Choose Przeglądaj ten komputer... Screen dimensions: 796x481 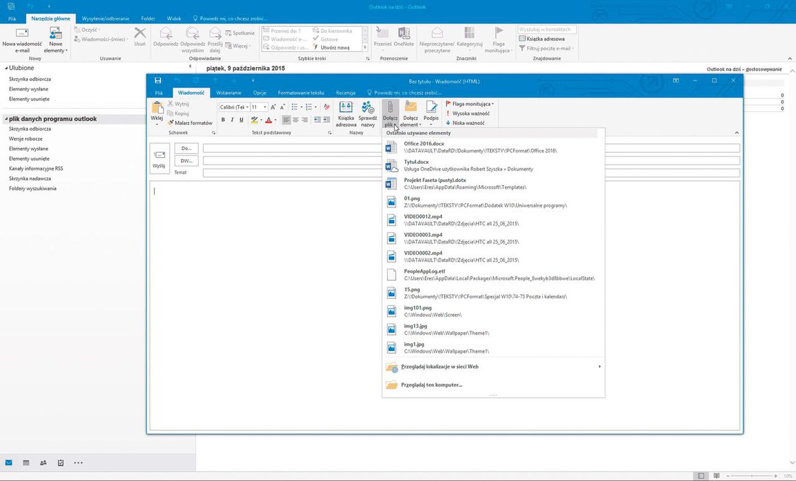493,385
